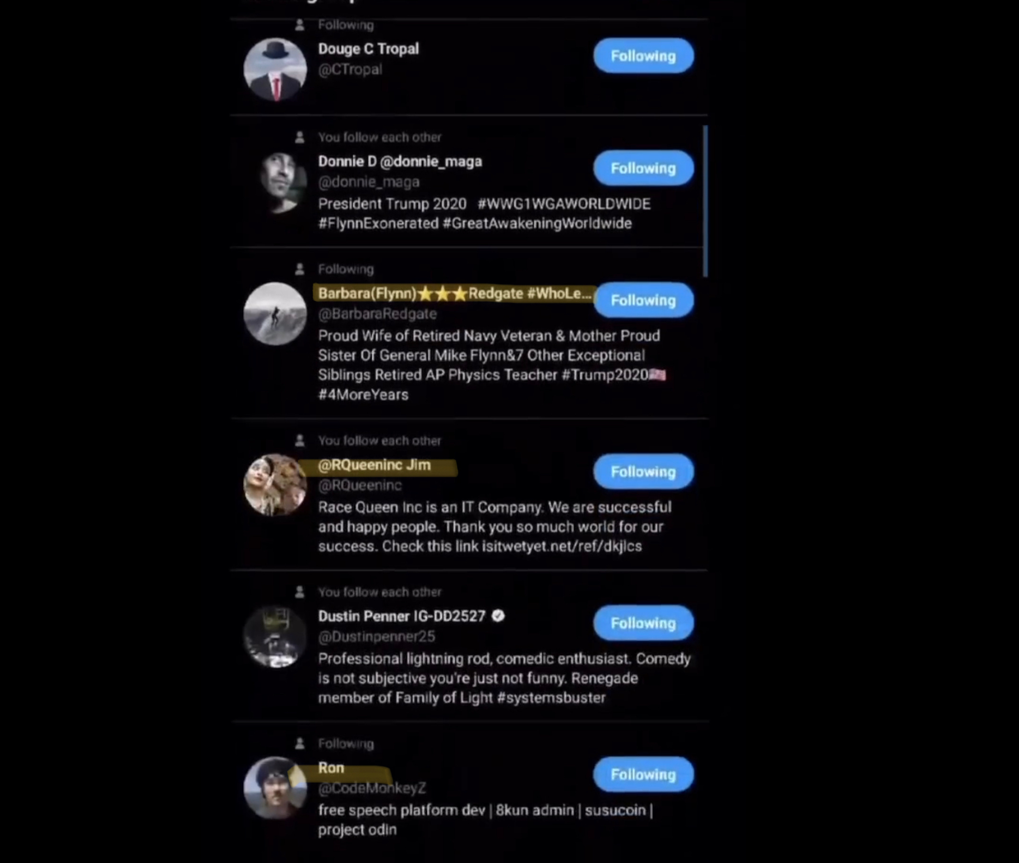Click the blue scrollbar on right edge
The height and width of the screenshot is (863, 1019).
pyautogui.click(x=705, y=201)
